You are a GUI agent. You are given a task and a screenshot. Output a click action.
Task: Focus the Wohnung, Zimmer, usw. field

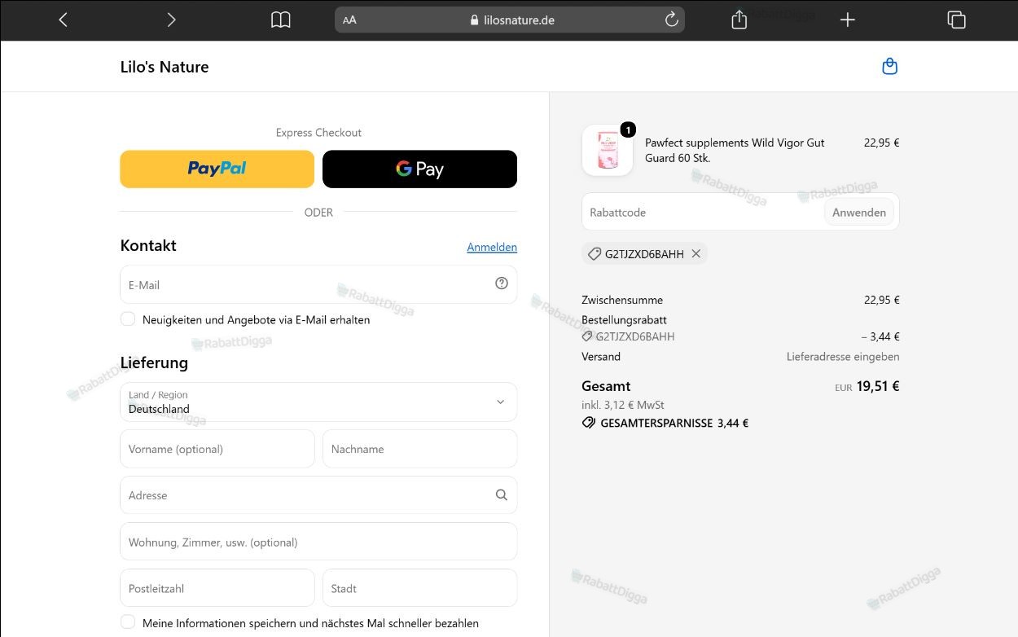coord(318,542)
